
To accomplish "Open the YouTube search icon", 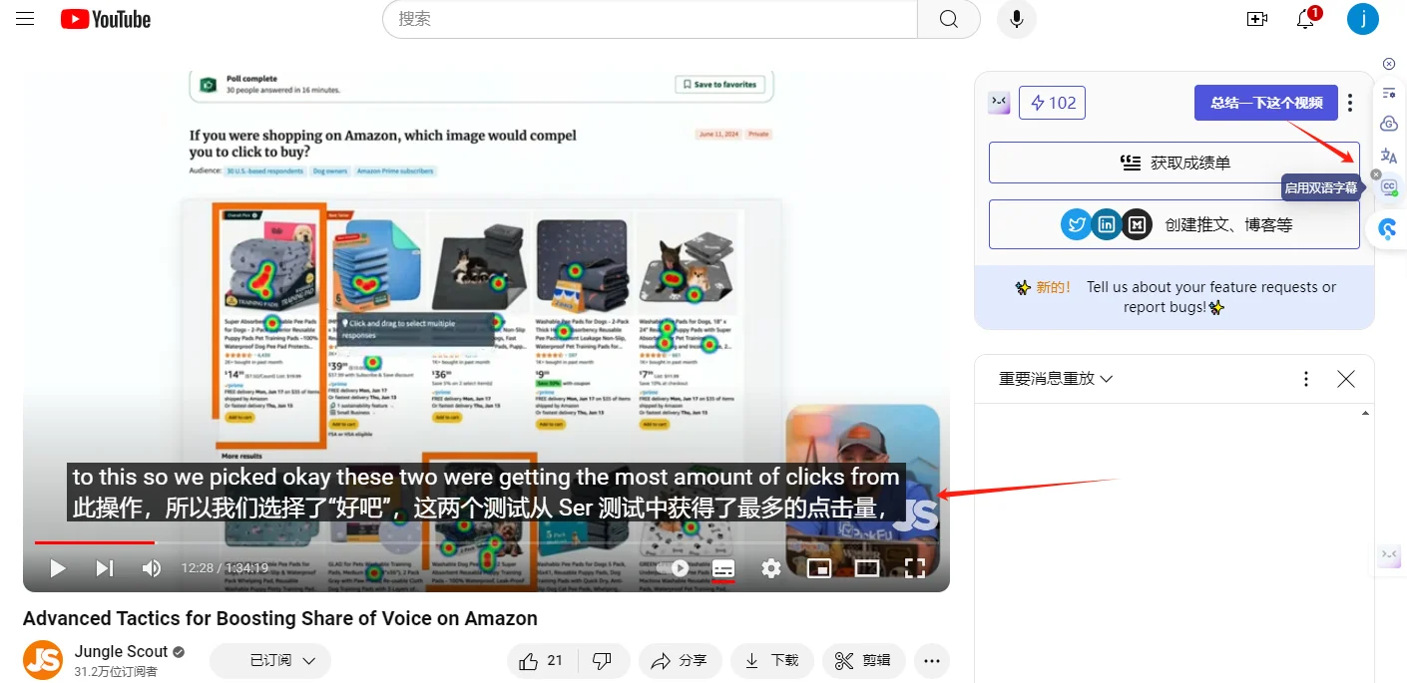I will point(947,19).
